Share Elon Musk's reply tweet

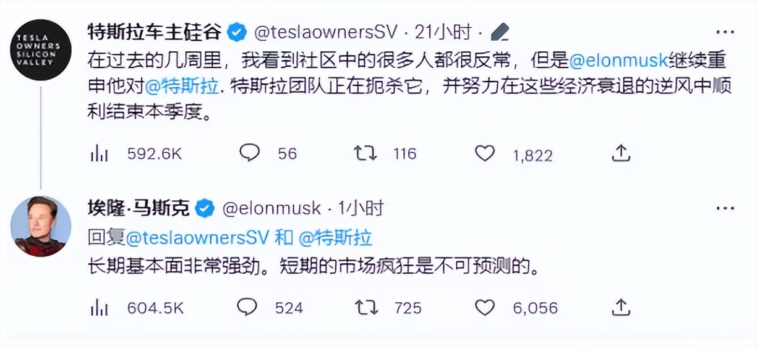click(620, 307)
